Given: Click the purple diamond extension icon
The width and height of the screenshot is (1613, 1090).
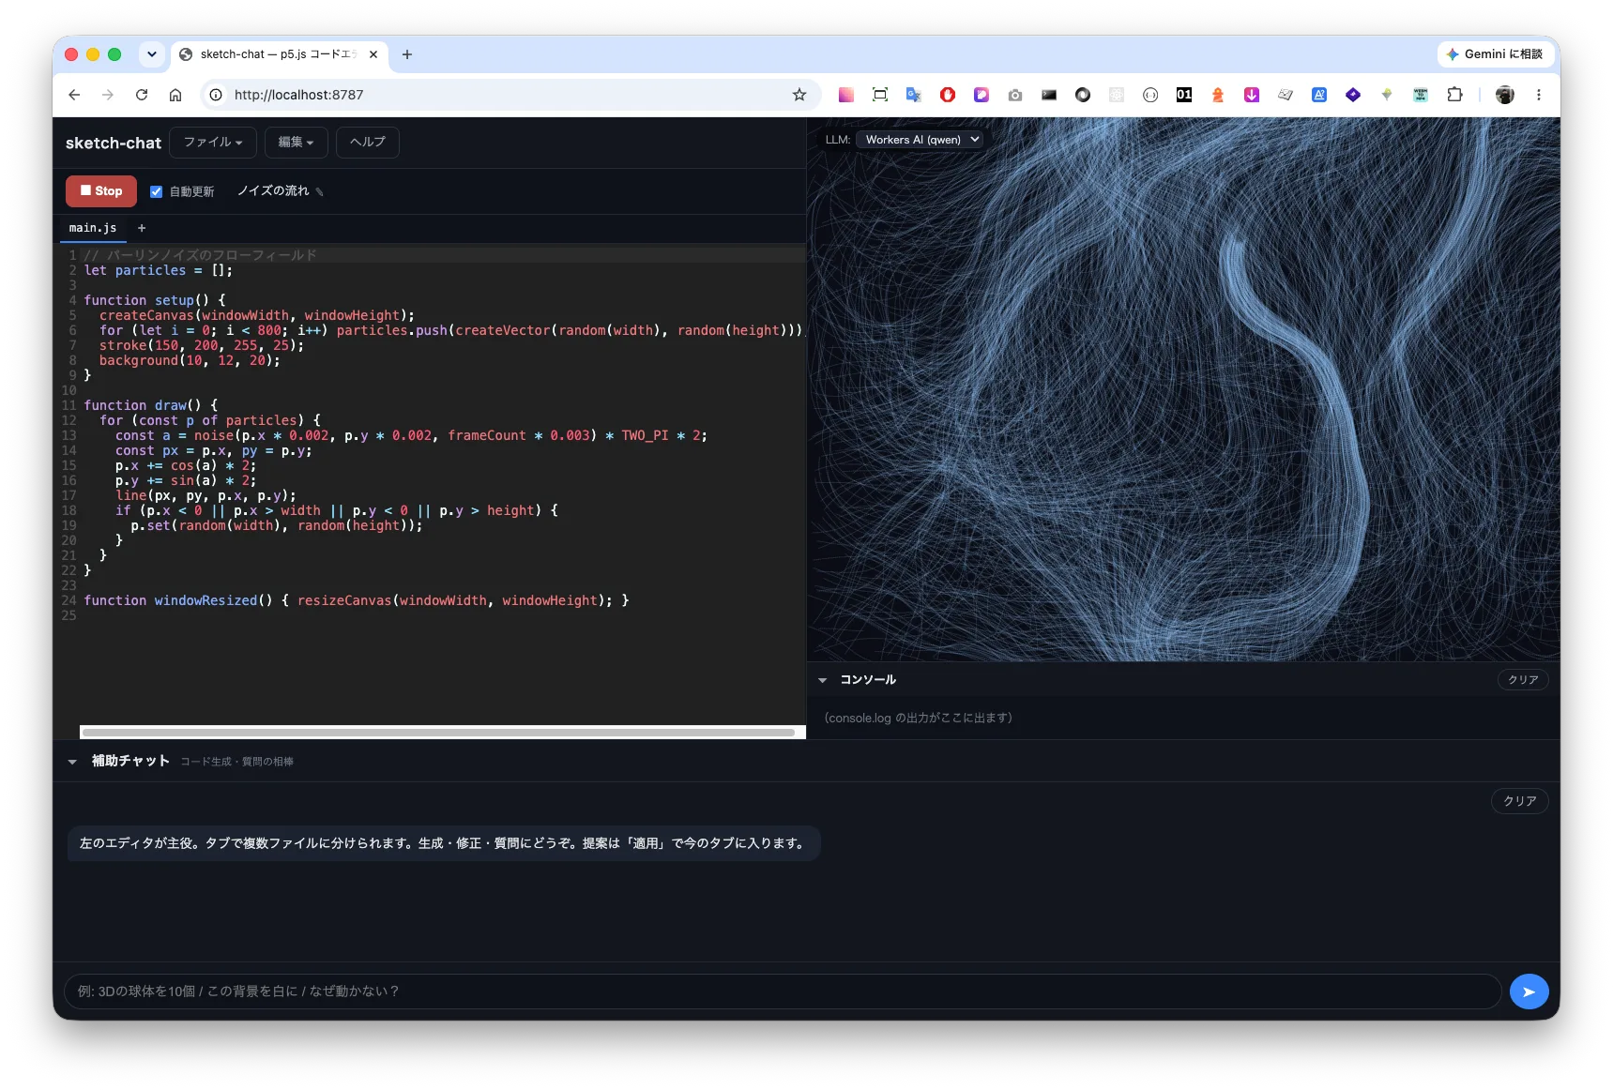Looking at the screenshot, I should pos(1353,95).
